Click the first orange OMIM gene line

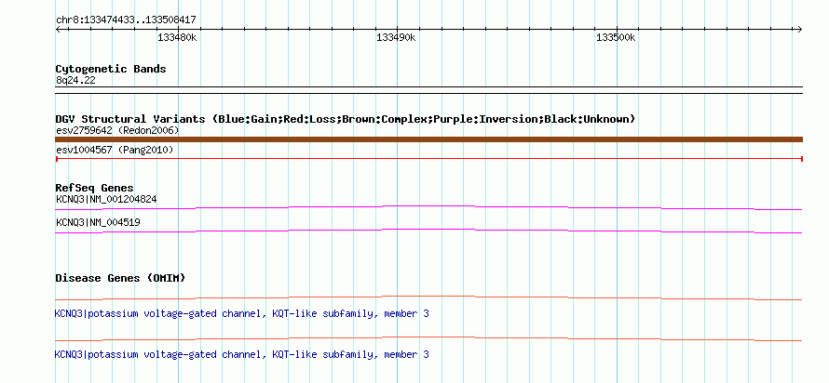click(x=428, y=298)
